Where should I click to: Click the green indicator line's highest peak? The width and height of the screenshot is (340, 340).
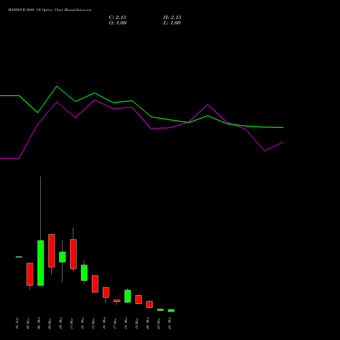[x=56, y=86]
